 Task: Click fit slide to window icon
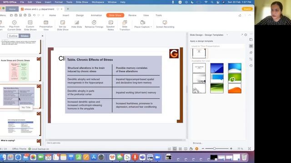click(250, 149)
